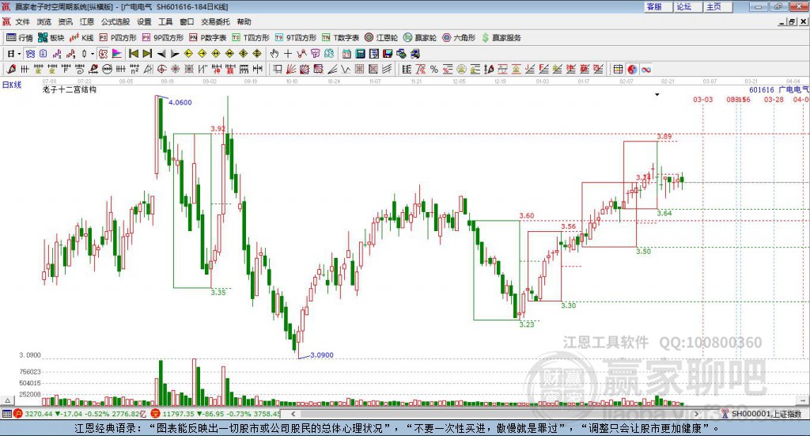Screen dimensions: 810x436
Task: Move chart left with black left arrow
Action: tap(161, 54)
